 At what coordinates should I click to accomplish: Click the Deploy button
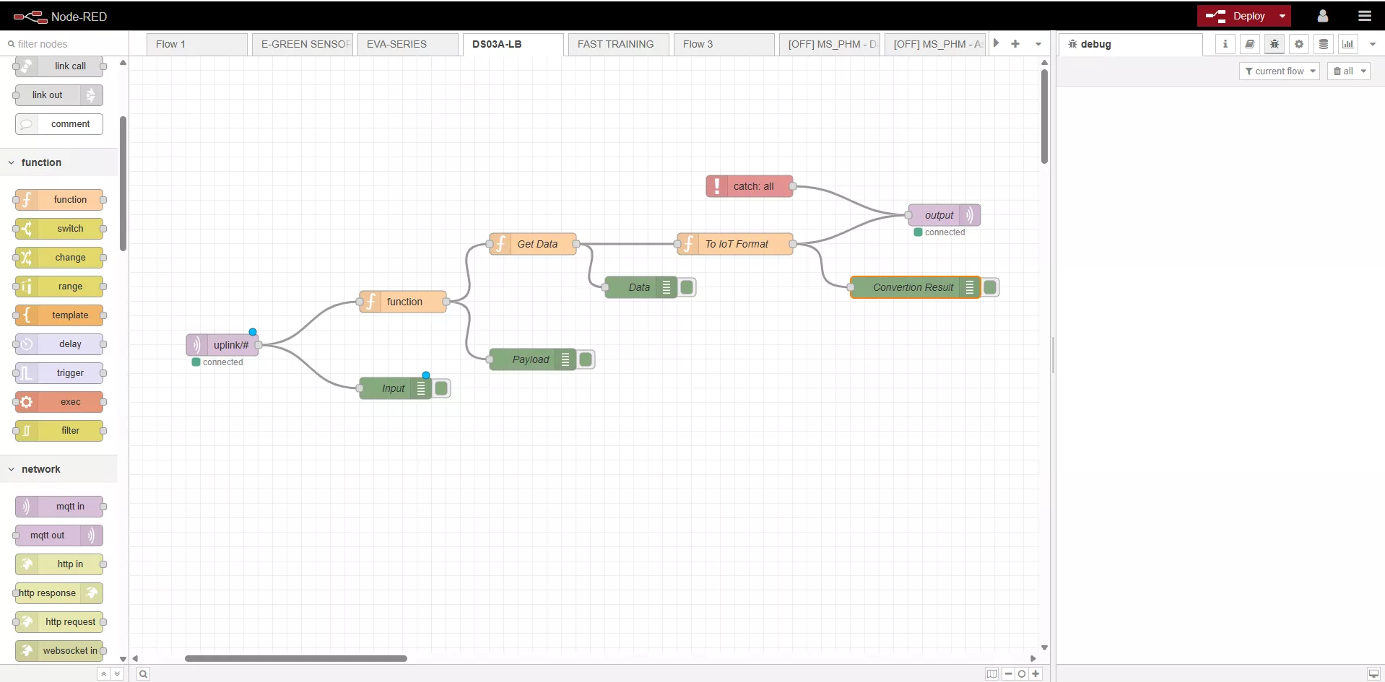[1236, 16]
